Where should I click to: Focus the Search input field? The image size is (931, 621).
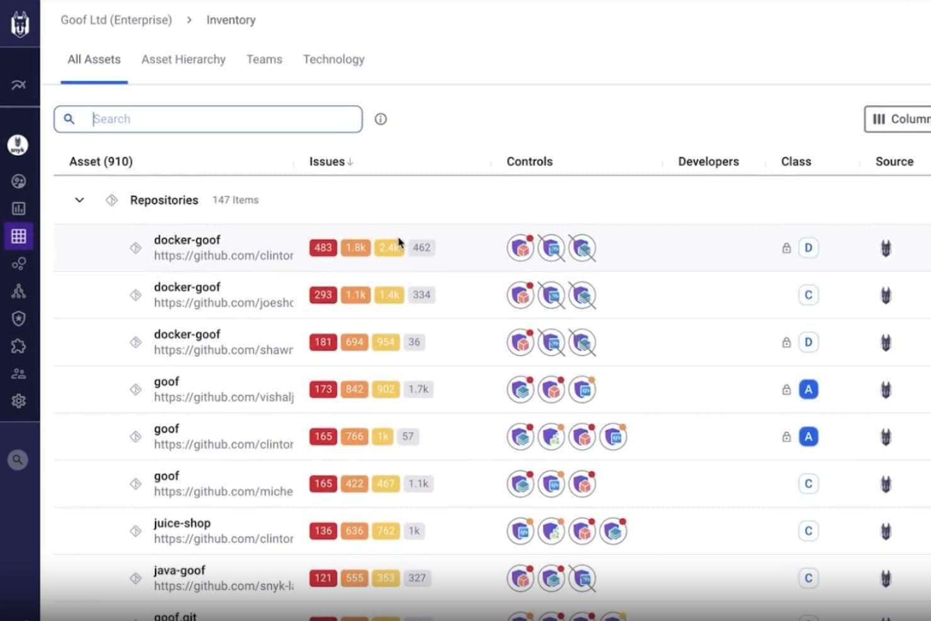(x=208, y=119)
